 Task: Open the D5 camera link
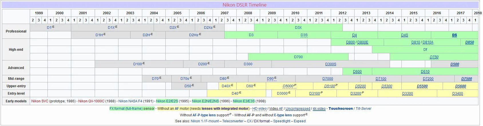(454, 35)
